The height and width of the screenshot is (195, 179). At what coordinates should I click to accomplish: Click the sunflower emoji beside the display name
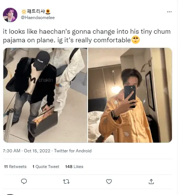[x=48, y=12]
